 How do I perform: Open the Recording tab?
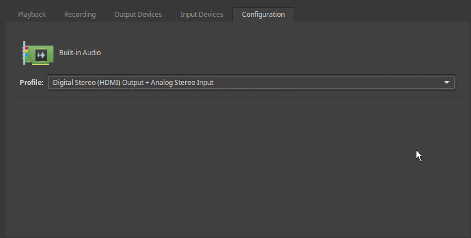tap(80, 15)
